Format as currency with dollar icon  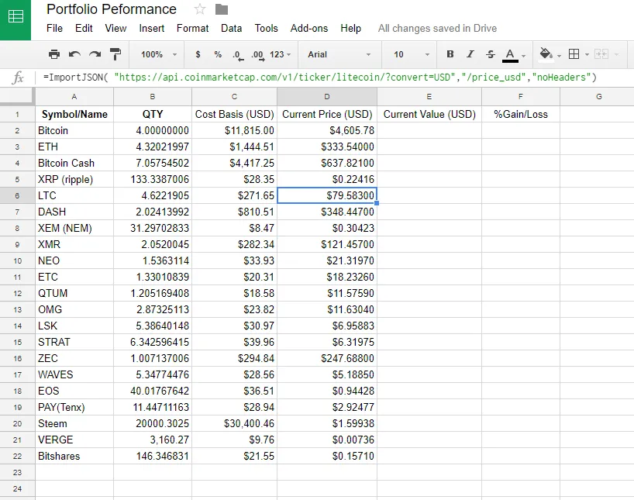click(198, 54)
